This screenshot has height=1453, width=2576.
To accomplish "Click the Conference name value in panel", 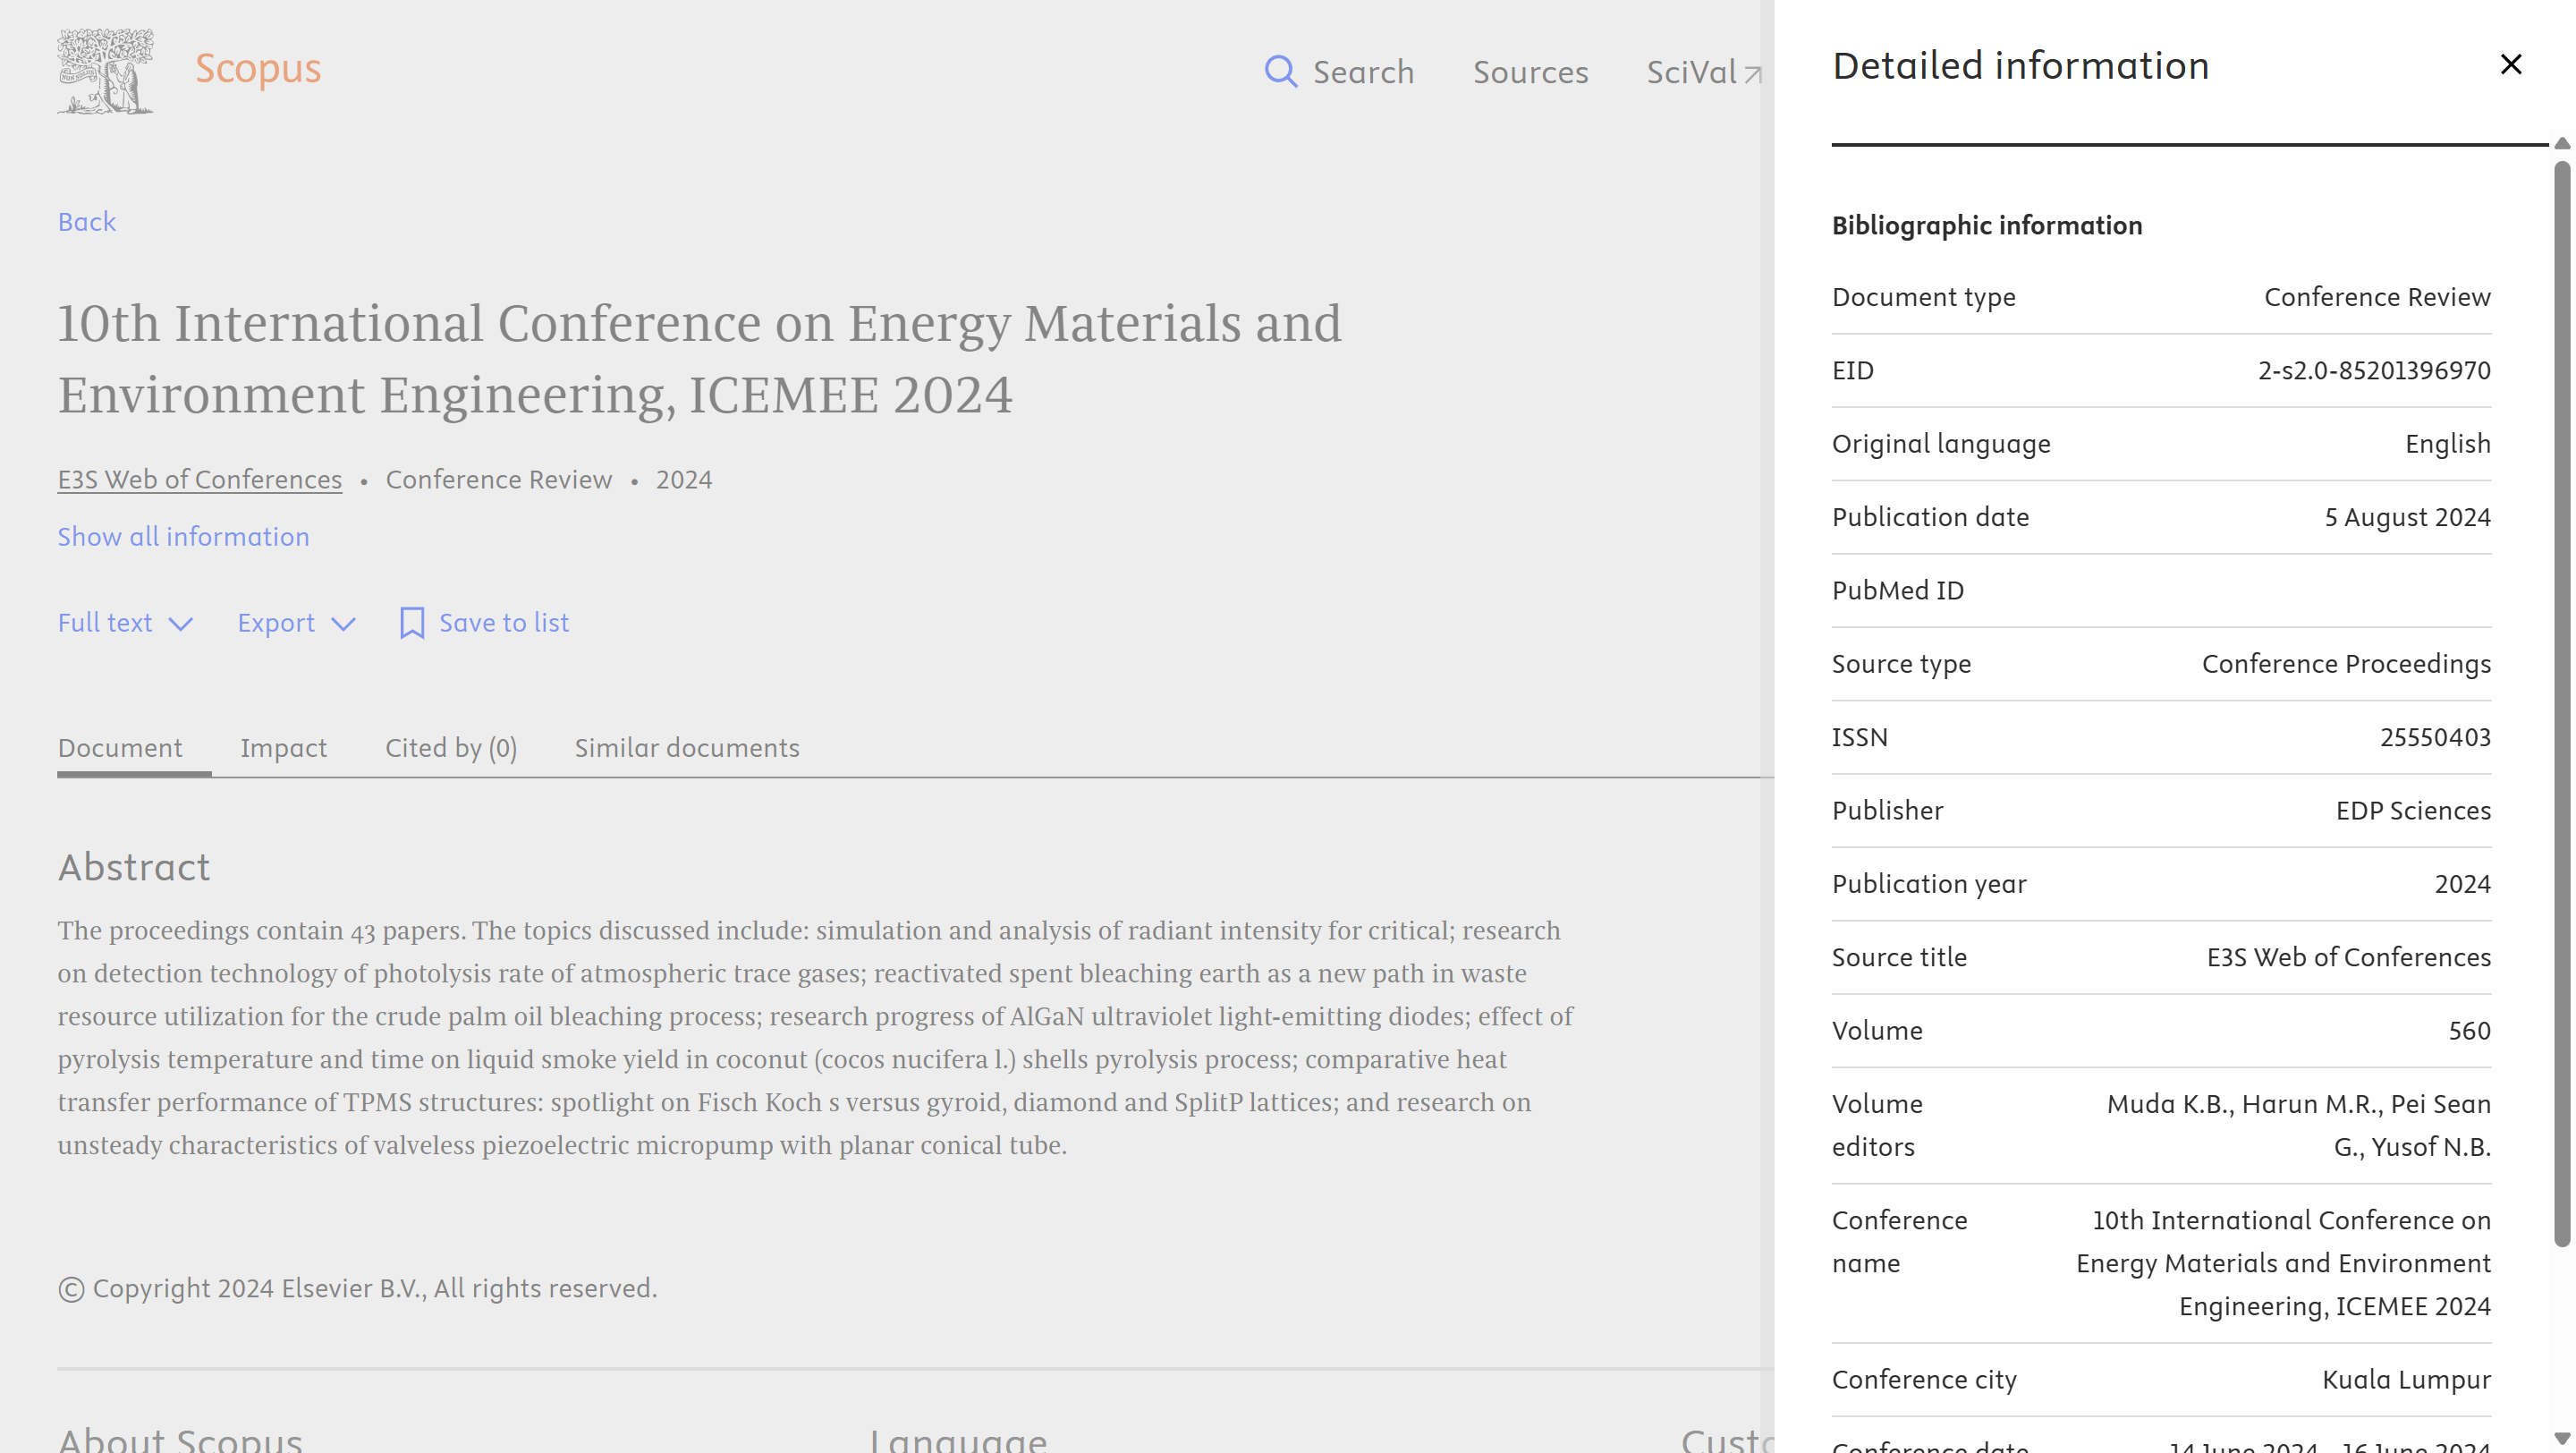I will (x=2283, y=1264).
